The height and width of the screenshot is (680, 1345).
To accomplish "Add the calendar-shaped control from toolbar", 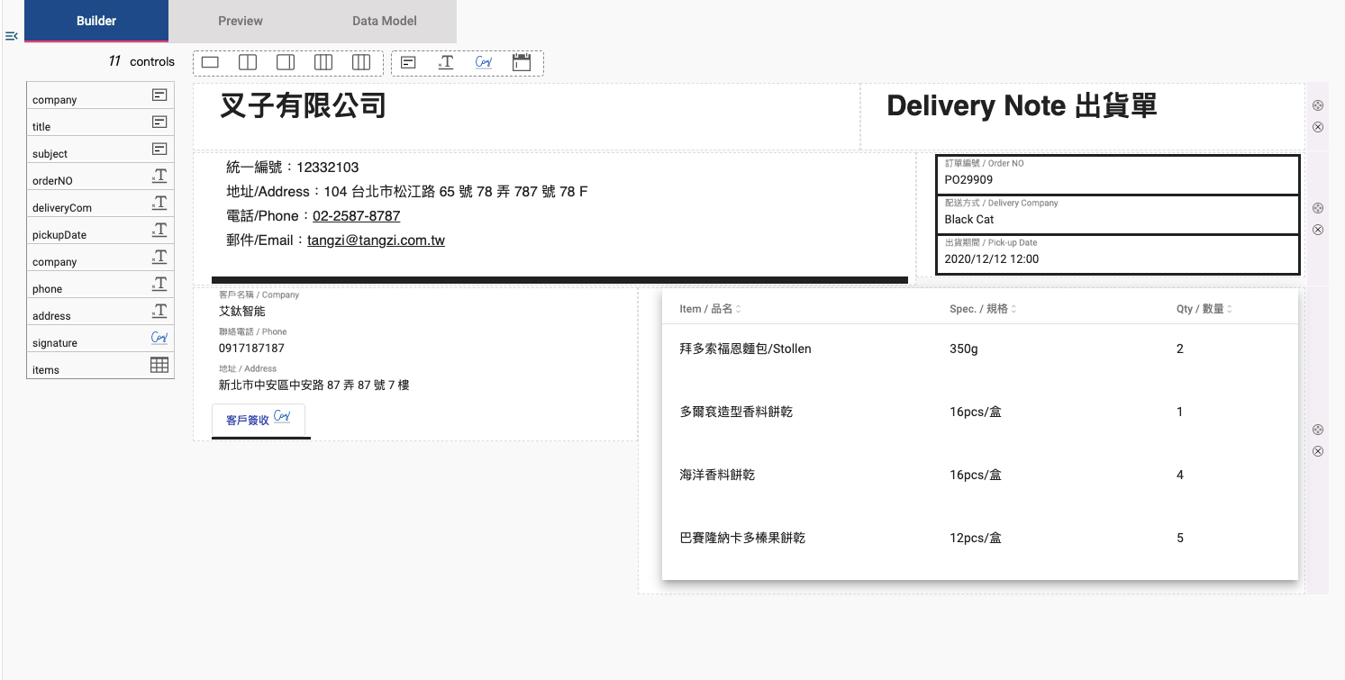I will pos(522,62).
